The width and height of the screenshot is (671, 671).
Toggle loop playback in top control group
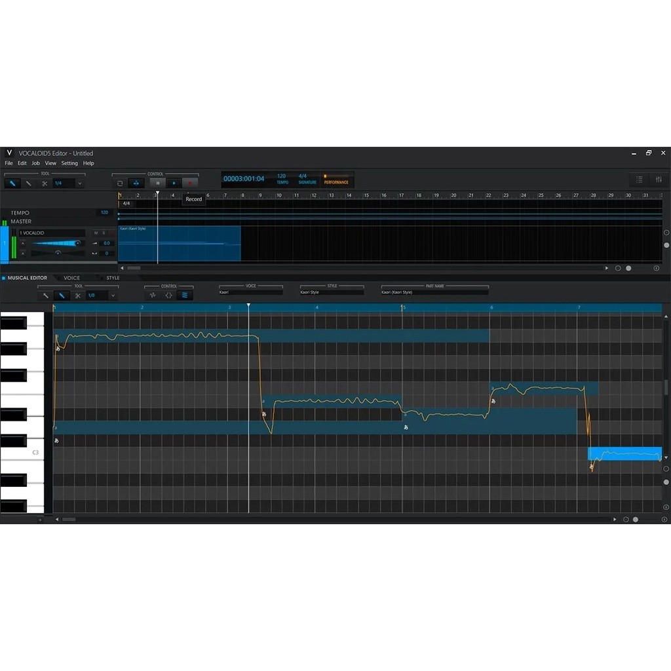(120, 183)
